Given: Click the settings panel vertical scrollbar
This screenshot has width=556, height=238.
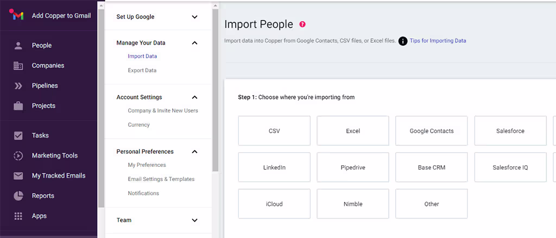Looking at the screenshot, I should click(215, 87).
